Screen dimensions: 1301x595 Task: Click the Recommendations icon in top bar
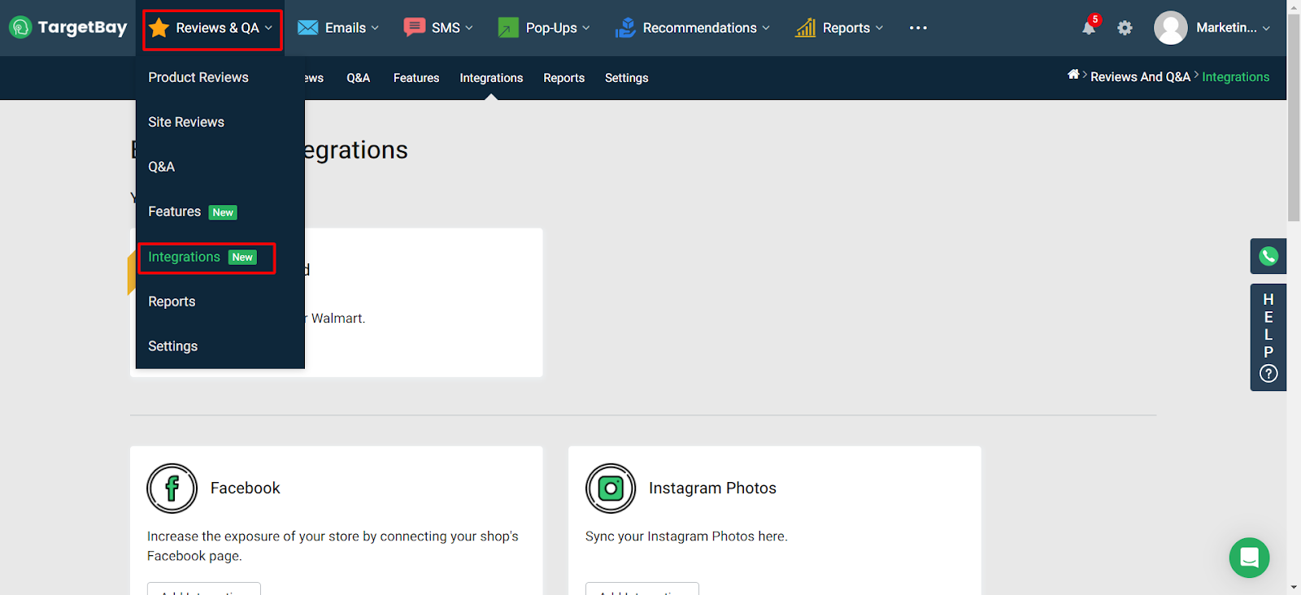click(625, 28)
